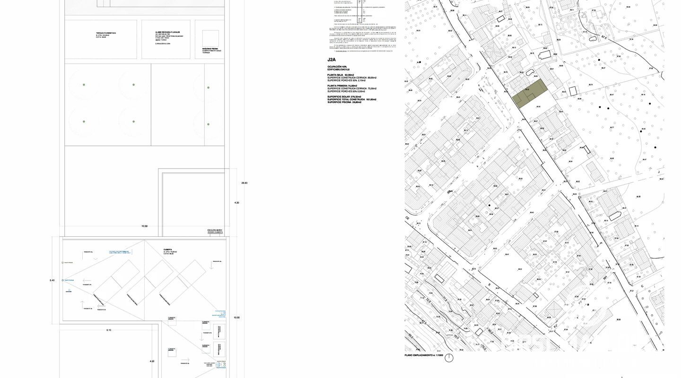
Task: Click the 26.63 dimension label
Action: point(244,183)
